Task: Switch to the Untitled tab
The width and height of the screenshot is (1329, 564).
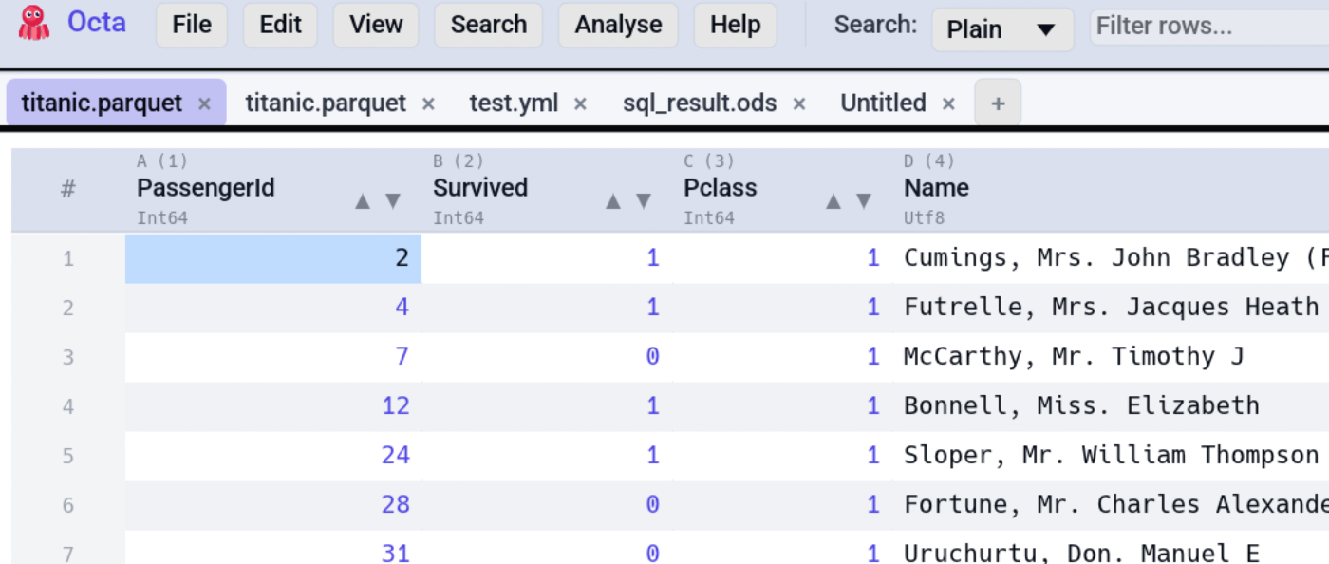Action: tap(883, 103)
